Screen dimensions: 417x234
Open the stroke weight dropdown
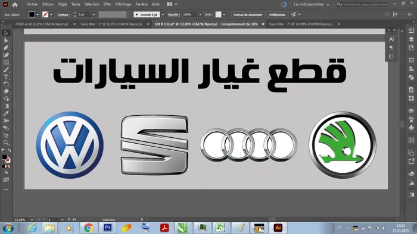94,15
